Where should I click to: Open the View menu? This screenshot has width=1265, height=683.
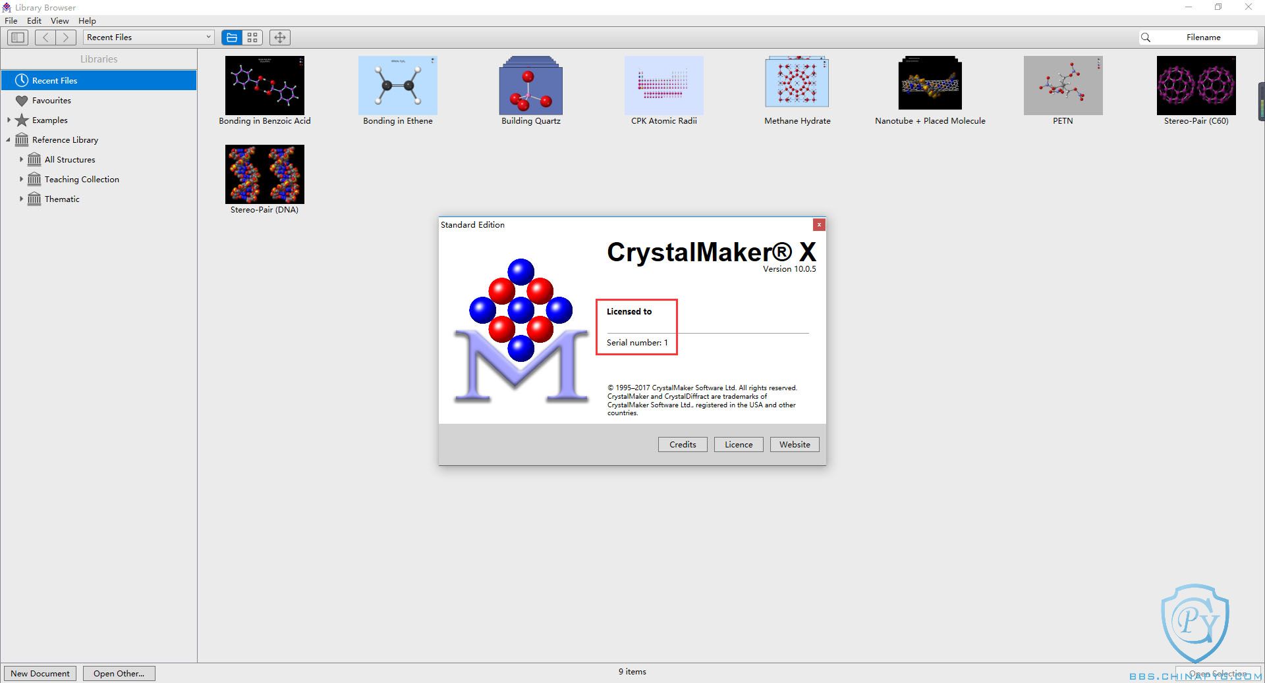tap(60, 21)
